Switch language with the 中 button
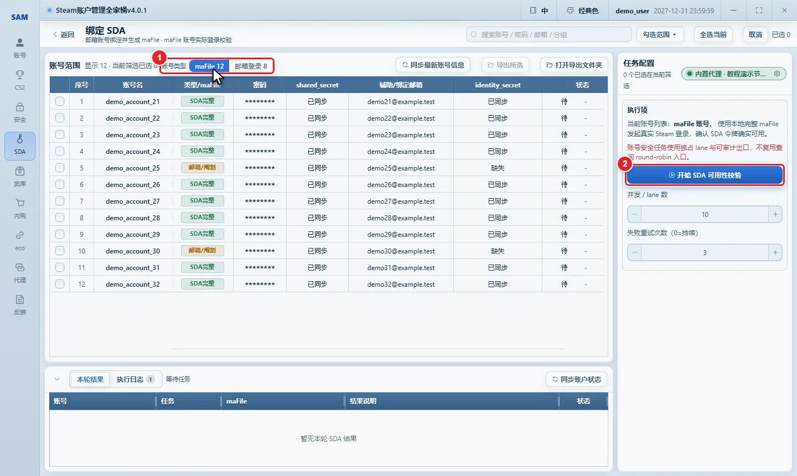797x476 pixels. pos(539,11)
